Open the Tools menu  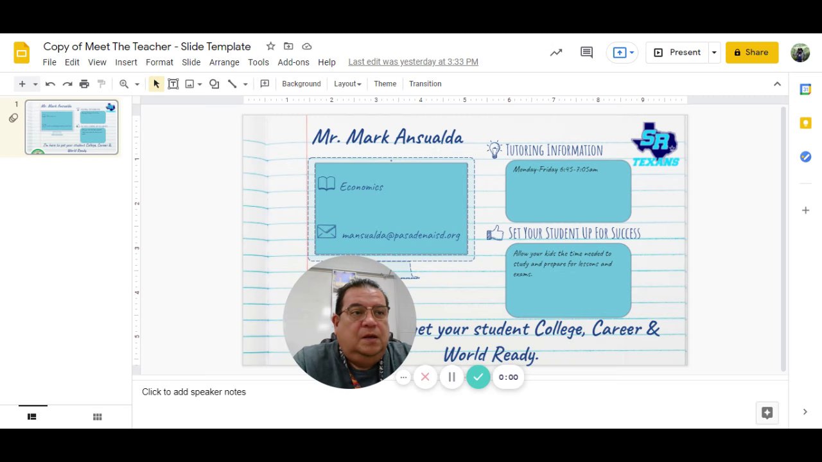tap(258, 62)
